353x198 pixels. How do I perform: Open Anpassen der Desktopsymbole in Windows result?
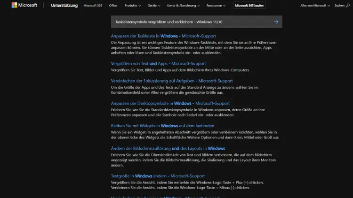click(x=170, y=103)
